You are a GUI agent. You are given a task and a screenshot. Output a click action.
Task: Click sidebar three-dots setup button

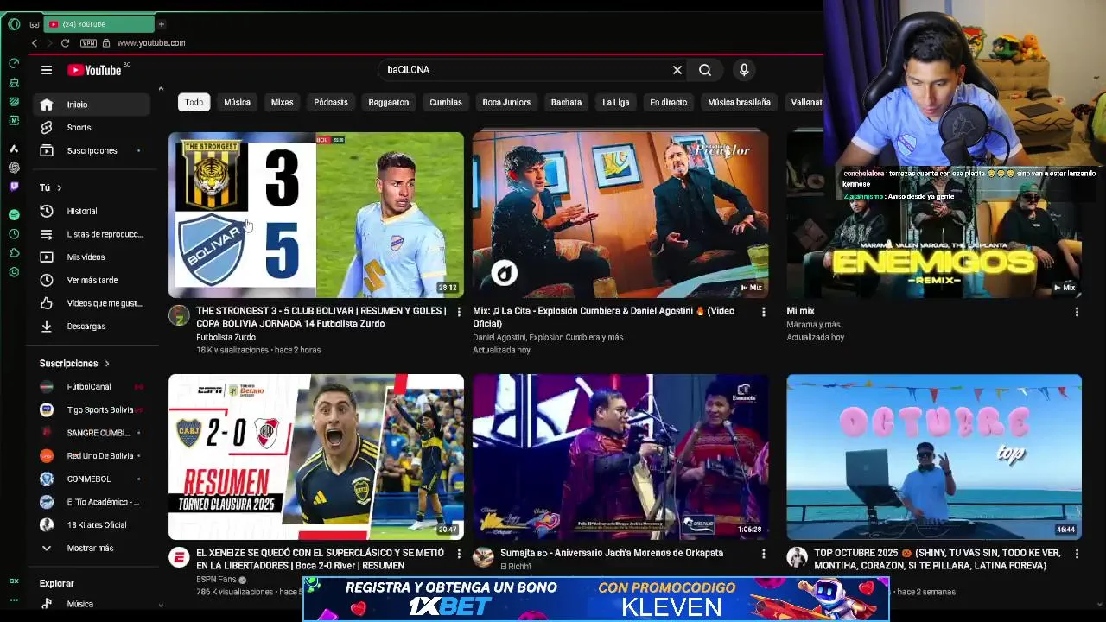[x=14, y=602]
